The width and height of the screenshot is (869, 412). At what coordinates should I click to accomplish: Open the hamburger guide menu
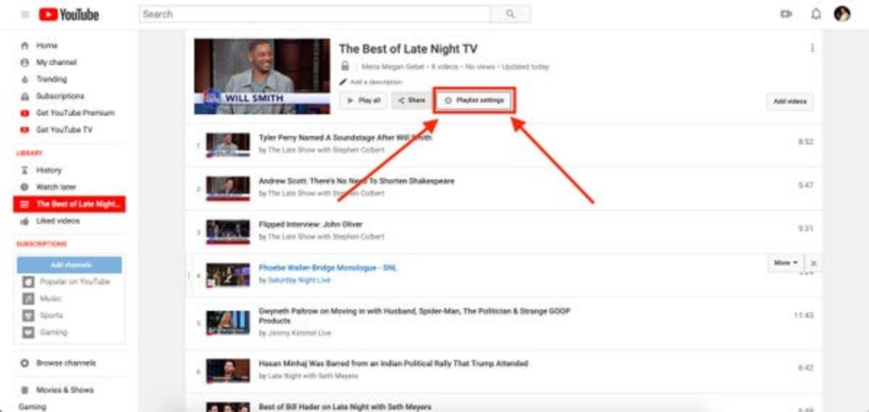pos(25,14)
